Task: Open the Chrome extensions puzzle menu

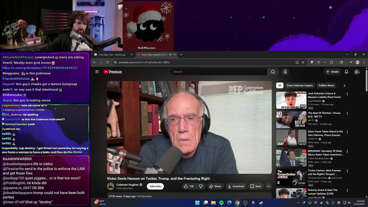Action: [331, 62]
